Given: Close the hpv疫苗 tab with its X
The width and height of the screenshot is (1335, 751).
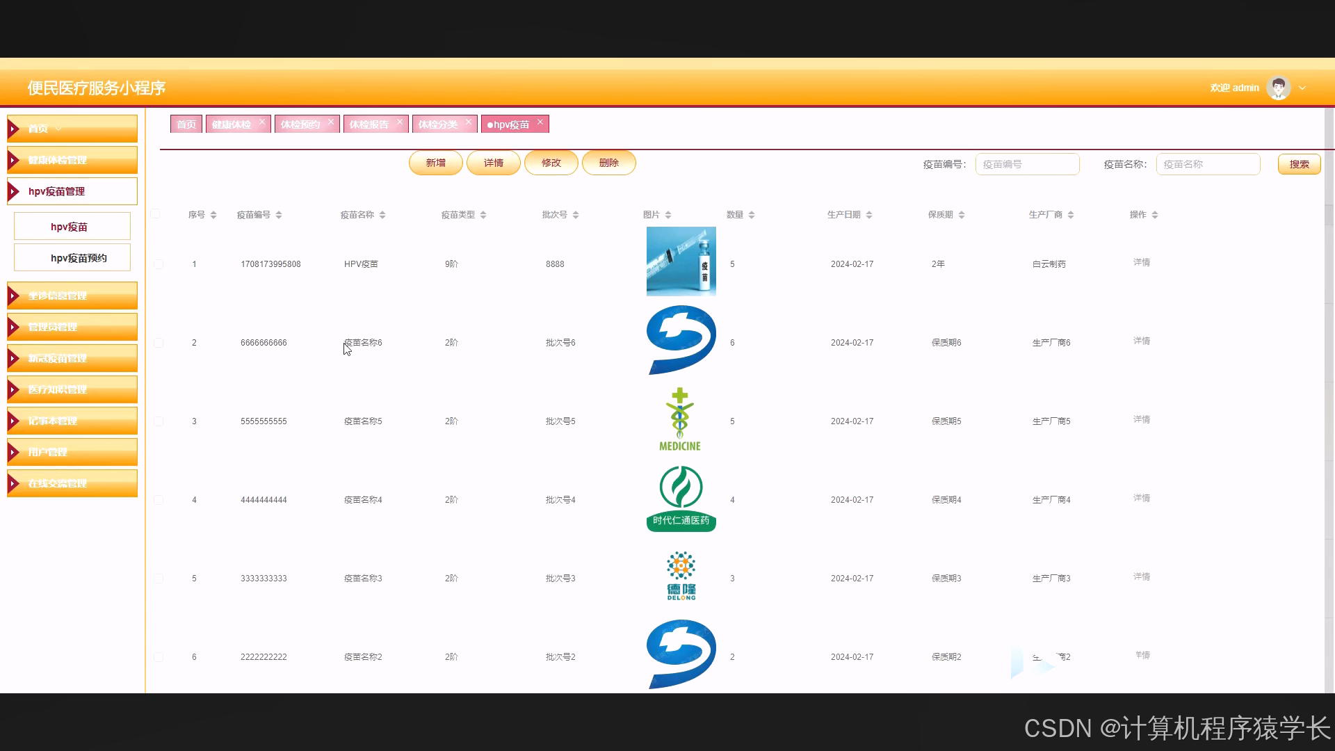Looking at the screenshot, I should [540, 122].
